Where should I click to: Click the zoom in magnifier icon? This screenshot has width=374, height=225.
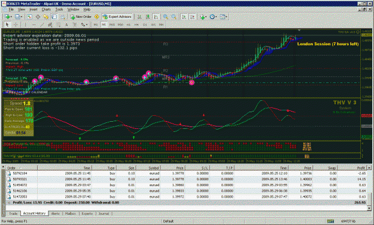pyautogui.click(x=166, y=17)
